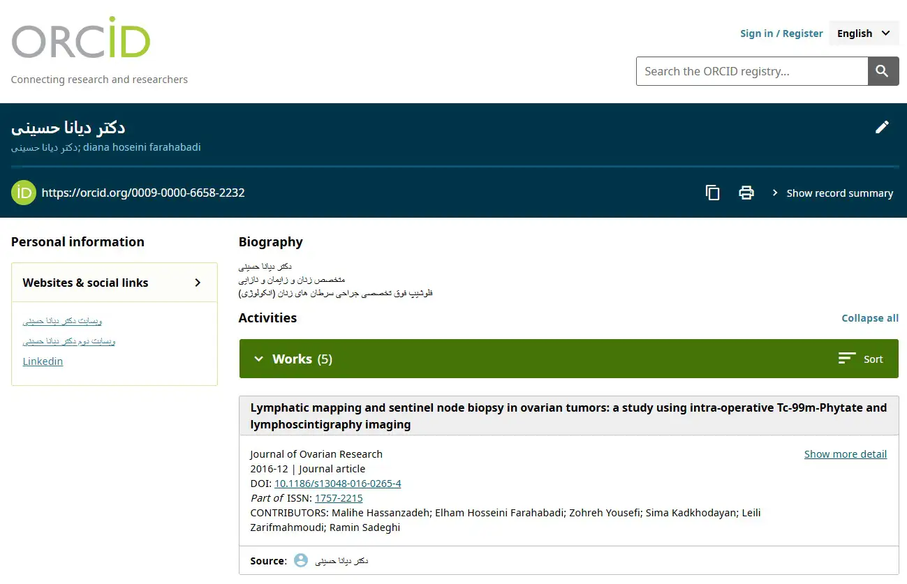Click the ORCID logo

tap(80, 38)
